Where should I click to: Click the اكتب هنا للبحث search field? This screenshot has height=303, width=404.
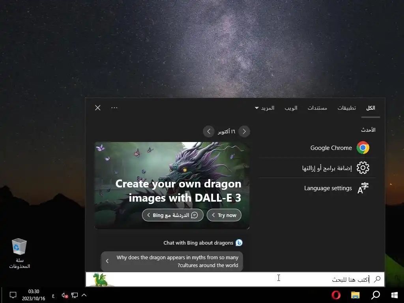click(x=235, y=279)
